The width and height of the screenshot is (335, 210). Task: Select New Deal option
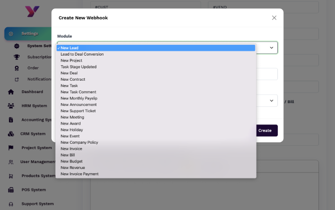(156, 73)
